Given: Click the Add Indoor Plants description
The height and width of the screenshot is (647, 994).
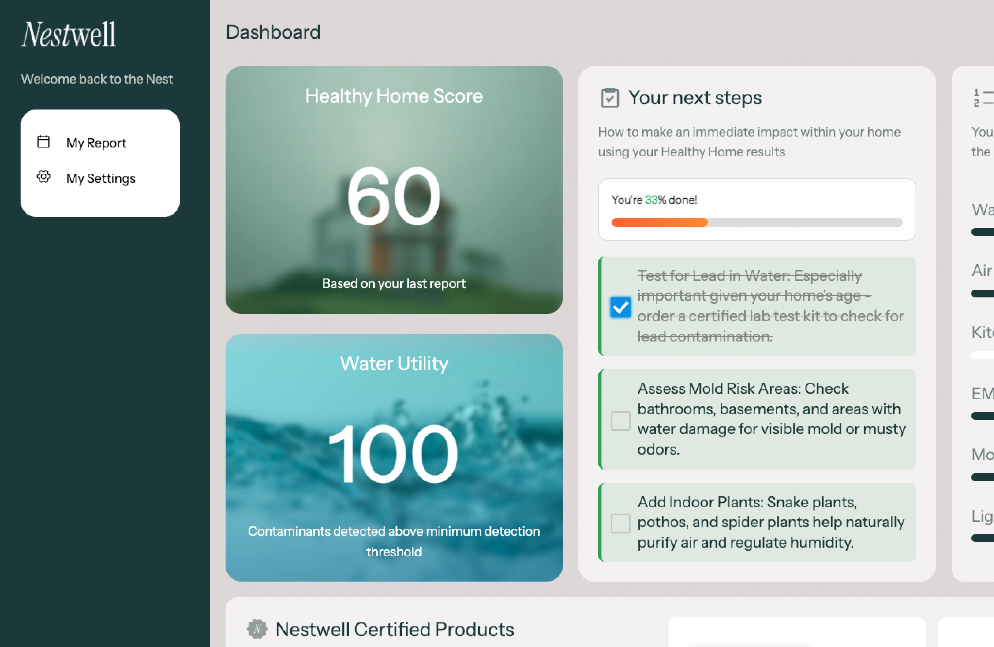Looking at the screenshot, I should (x=771, y=522).
